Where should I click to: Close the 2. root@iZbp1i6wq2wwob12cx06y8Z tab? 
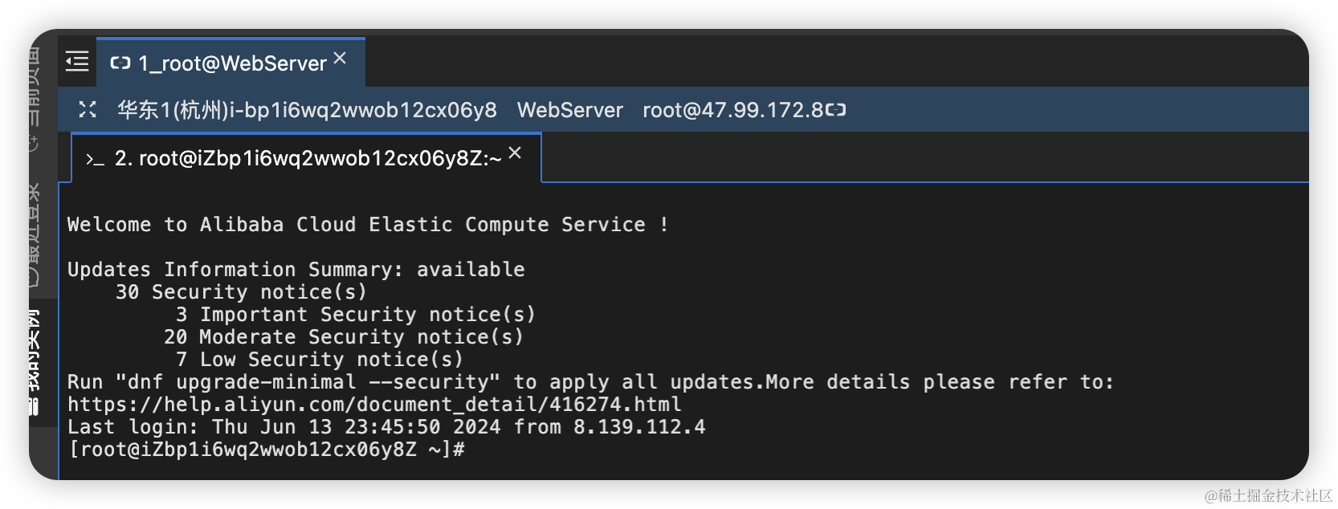click(x=515, y=153)
